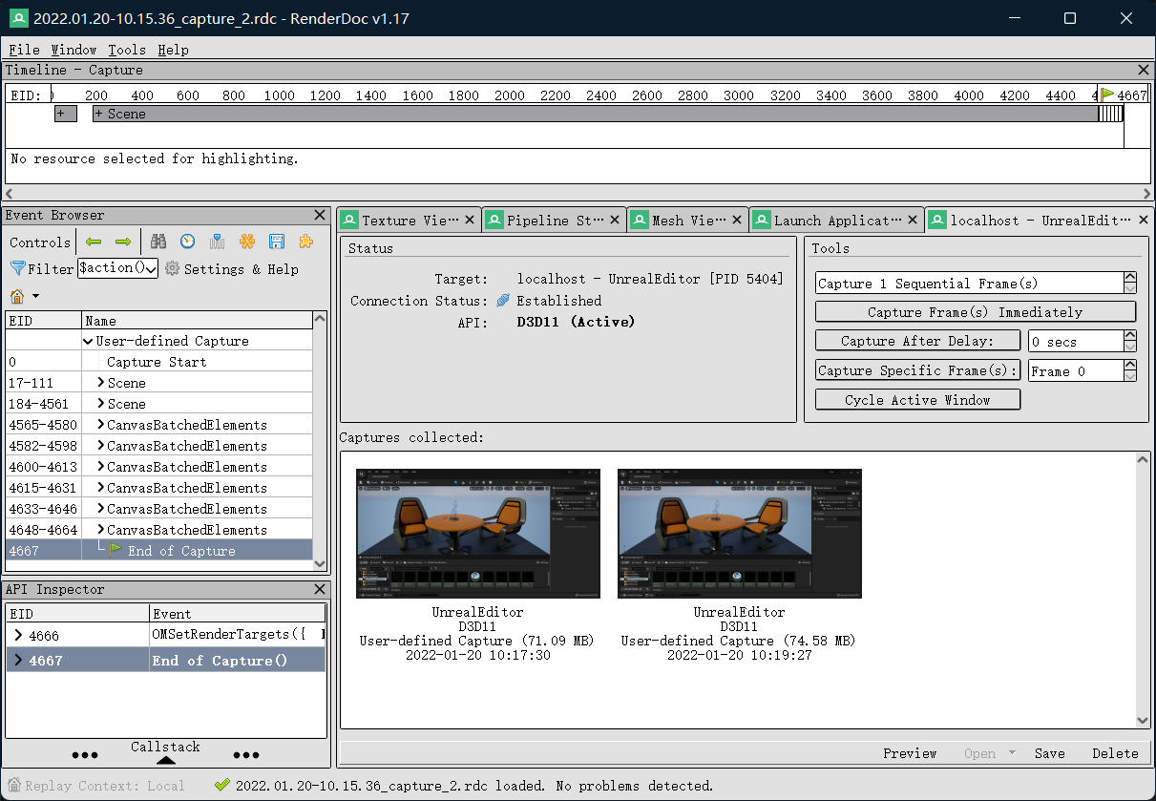Click the green forward arrow in Event Browser
This screenshot has width=1156, height=801.
point(123,242)
